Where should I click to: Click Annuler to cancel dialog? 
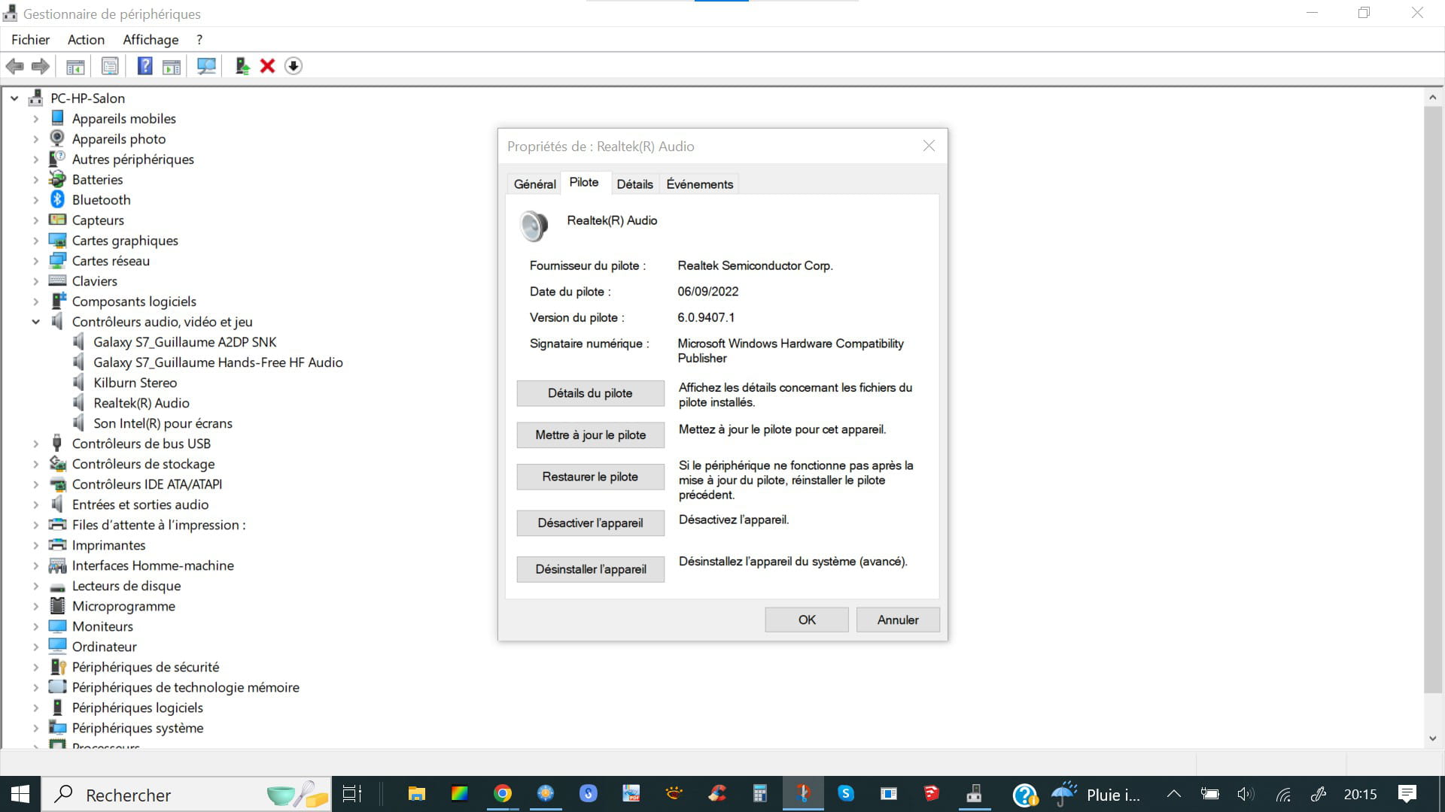pos(898,620)
